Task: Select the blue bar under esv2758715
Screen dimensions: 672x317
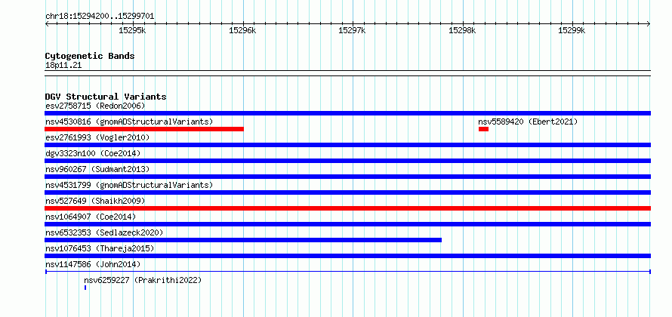Action: pos(347,113)
